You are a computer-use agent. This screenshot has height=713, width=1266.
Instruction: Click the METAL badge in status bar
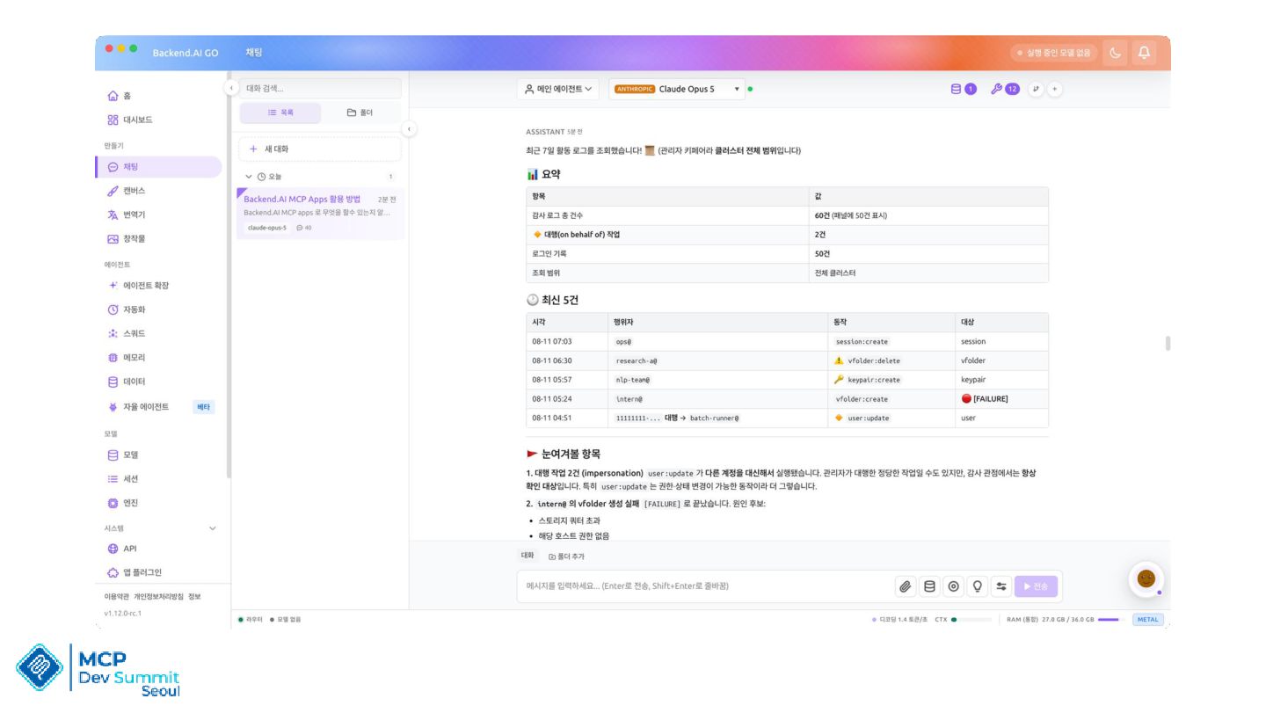click(x=1148, y=620)
